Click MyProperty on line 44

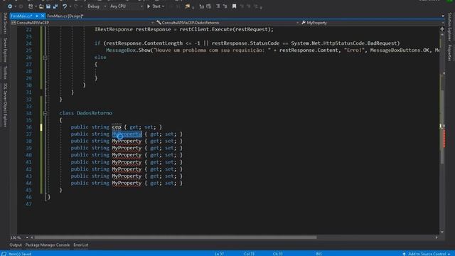tap(127, 183)
